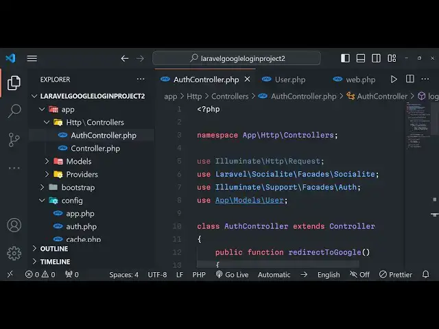This screenshot has width=439, height=329.
Task: Split the editor to the right
Action: pyautogui.click(x=410, y=80)
